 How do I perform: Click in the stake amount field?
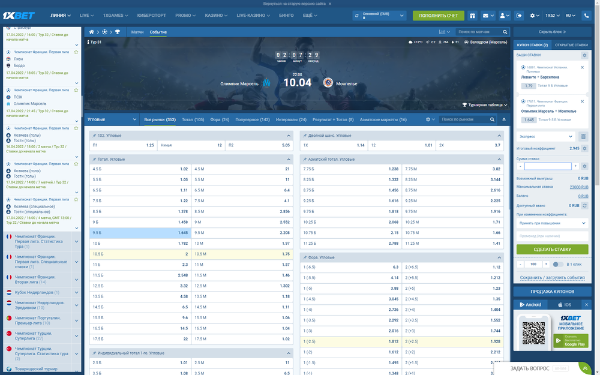[548, 166]
